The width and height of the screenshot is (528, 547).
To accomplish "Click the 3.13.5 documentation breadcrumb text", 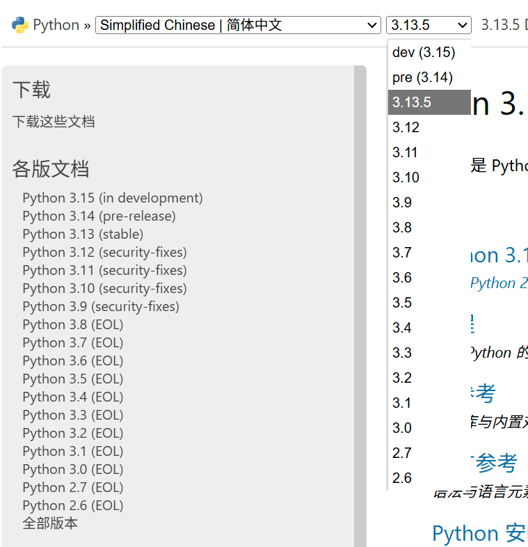I will pyautogui.click(x=504, y=25).
